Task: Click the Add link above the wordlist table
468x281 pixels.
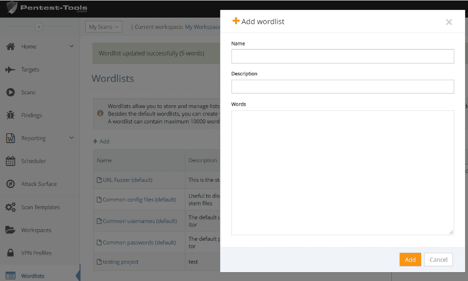Action: (x=101, y=141)
